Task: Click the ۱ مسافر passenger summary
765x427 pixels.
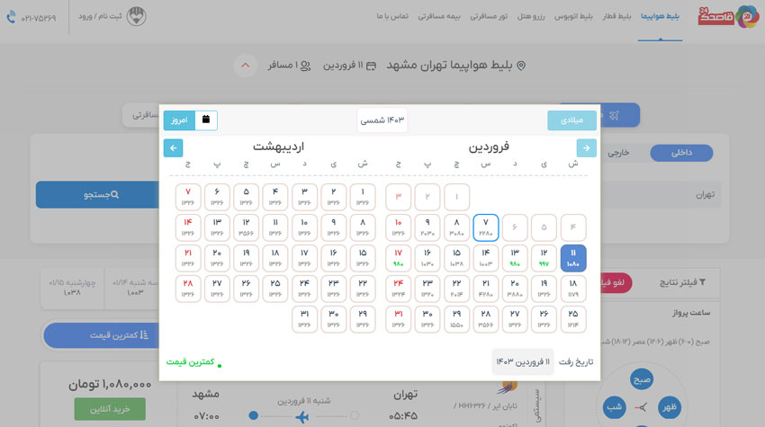Action: [289, 66]
